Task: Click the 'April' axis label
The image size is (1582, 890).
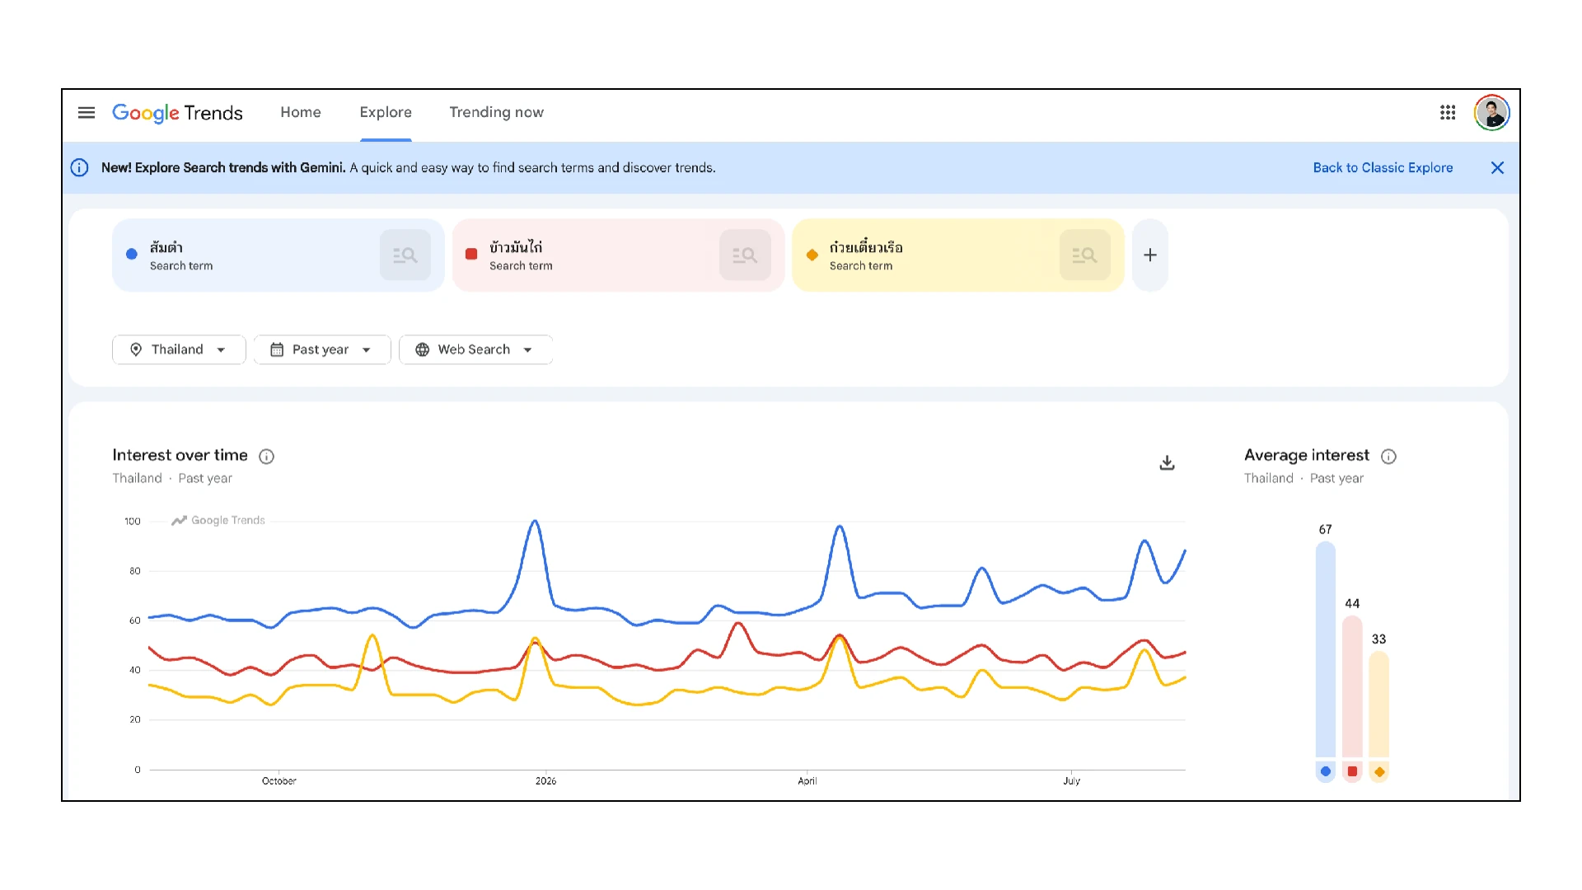Action: [807, 781]
